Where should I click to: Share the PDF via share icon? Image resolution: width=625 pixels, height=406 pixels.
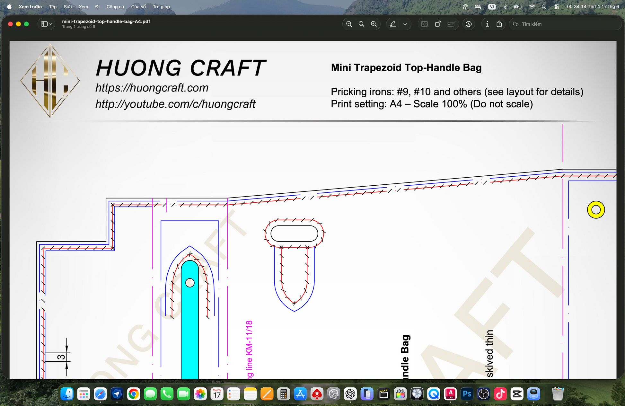pos(499,24)
